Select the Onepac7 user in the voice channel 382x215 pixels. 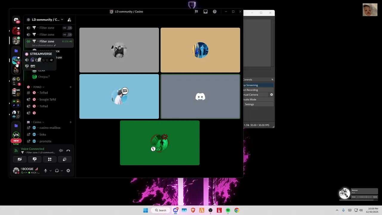coord(44,77)
